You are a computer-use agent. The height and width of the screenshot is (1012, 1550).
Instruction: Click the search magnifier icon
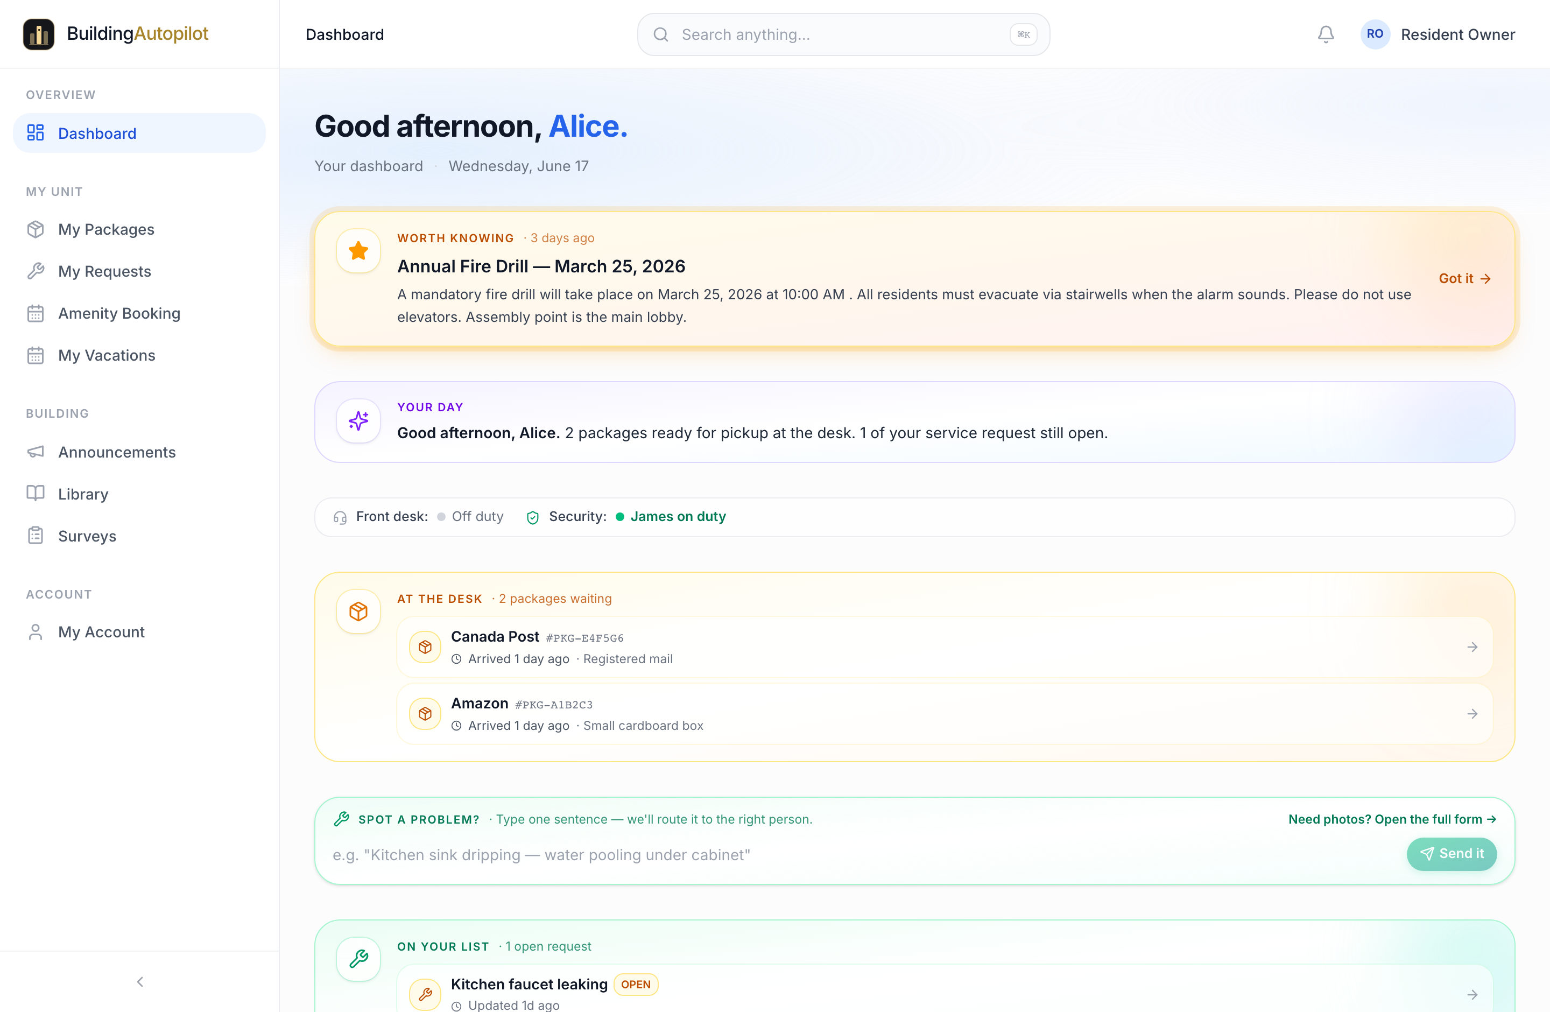[661, 34]
